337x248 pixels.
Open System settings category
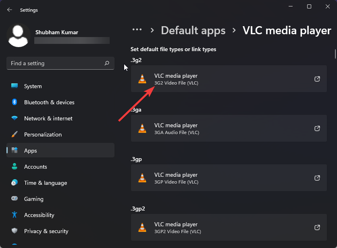tap(60, 86)
